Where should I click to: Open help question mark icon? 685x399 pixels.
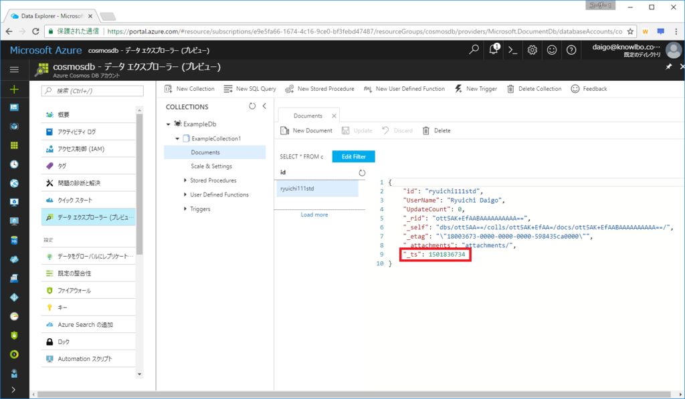[571, 50]
